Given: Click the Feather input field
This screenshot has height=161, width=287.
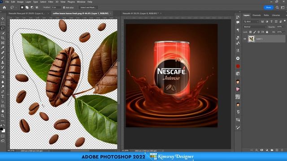Looking at the screenshot, I should 56,8.
